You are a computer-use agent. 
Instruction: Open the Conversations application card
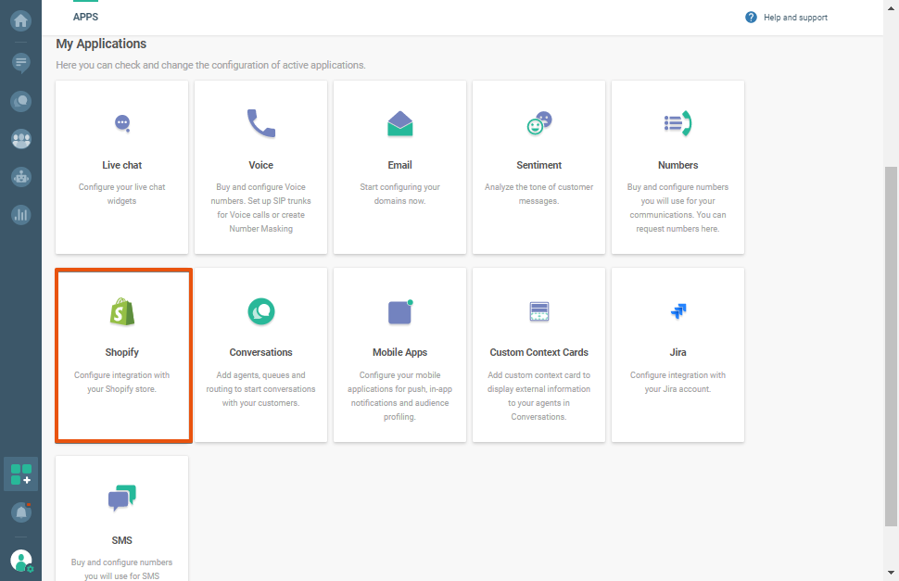pyautogui.click(x=260, y=355)
